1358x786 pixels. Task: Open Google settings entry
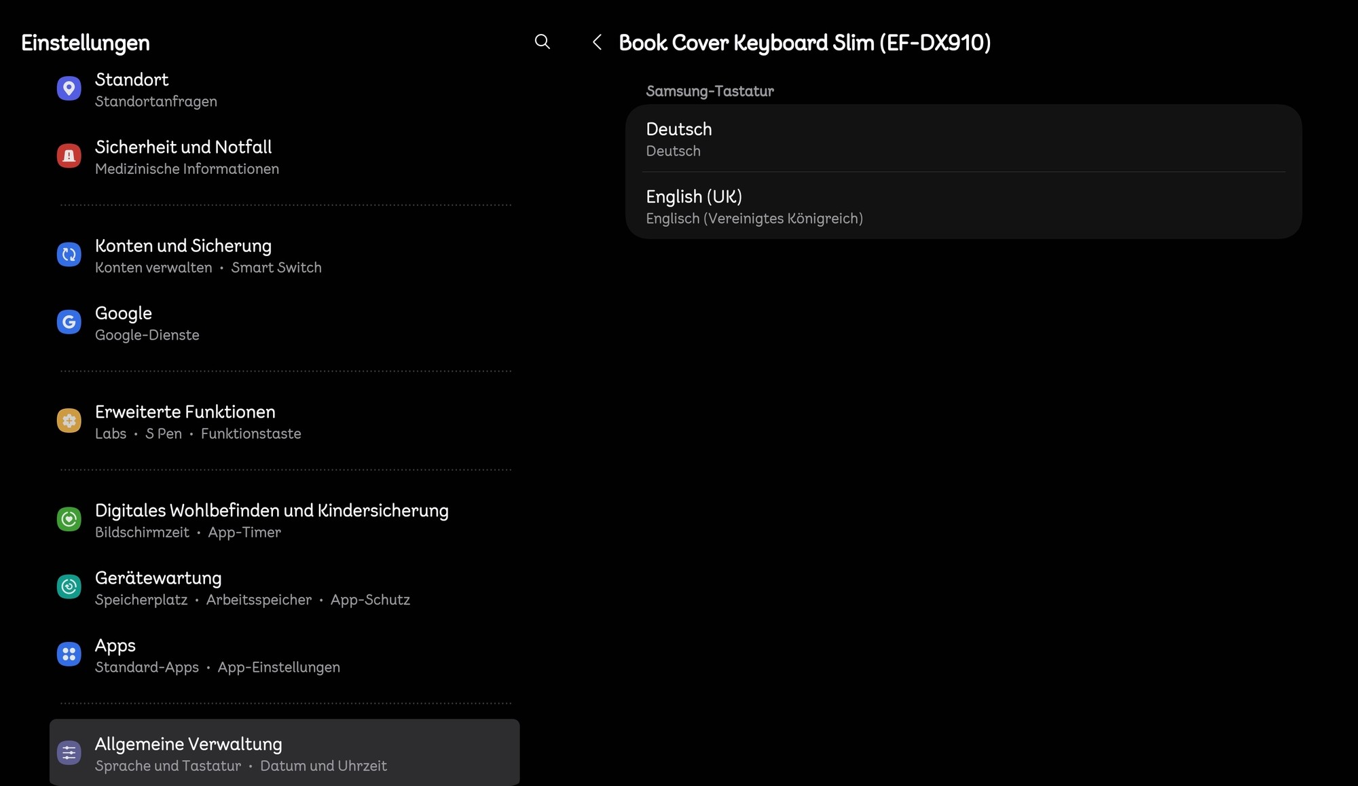point(285,323)
